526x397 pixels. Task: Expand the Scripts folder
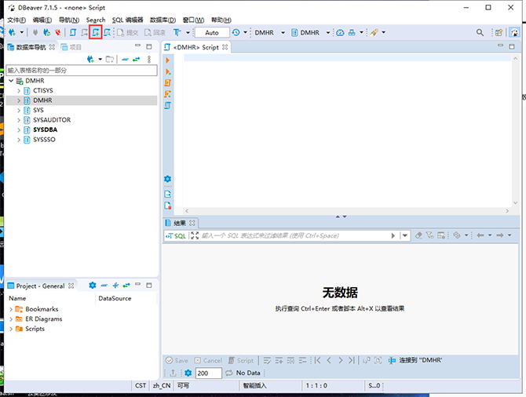11,329
